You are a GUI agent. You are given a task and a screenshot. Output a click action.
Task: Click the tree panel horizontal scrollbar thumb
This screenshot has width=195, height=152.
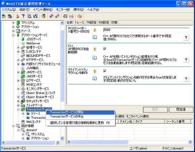tap(30, 143)
